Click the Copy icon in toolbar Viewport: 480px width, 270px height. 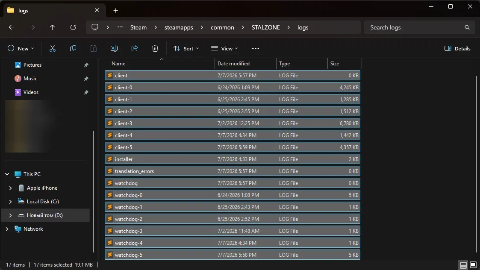[73, 48]
